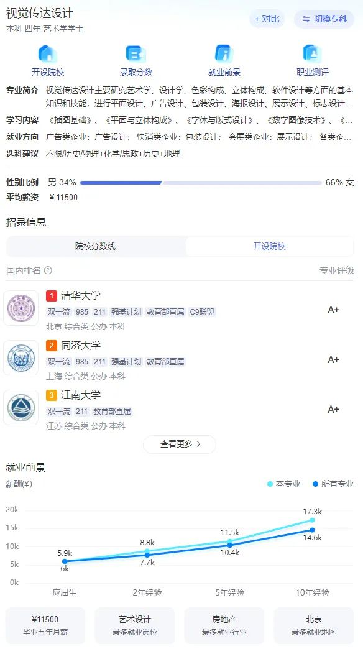Click the 江南大学 school logo
Viewport: 363px width, 654px height.
click(x=21, y=407)
